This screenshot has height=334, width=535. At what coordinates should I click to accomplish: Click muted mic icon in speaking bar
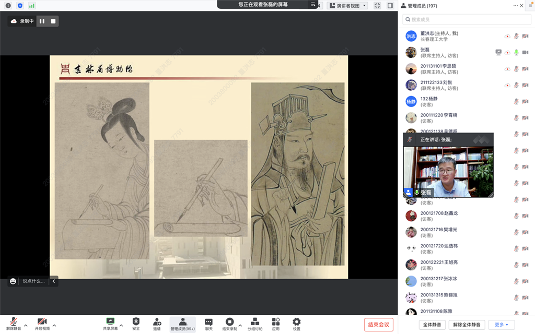coord(410,139)
